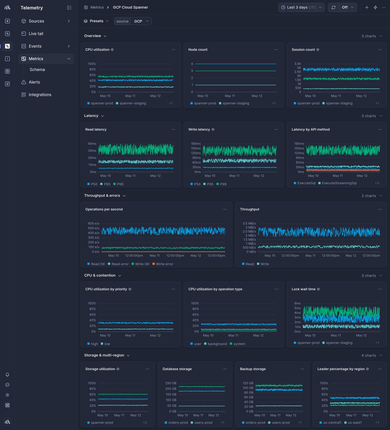The image size is (390, 430).
Task: Collapse the Overview section
Action: (95, 36)
